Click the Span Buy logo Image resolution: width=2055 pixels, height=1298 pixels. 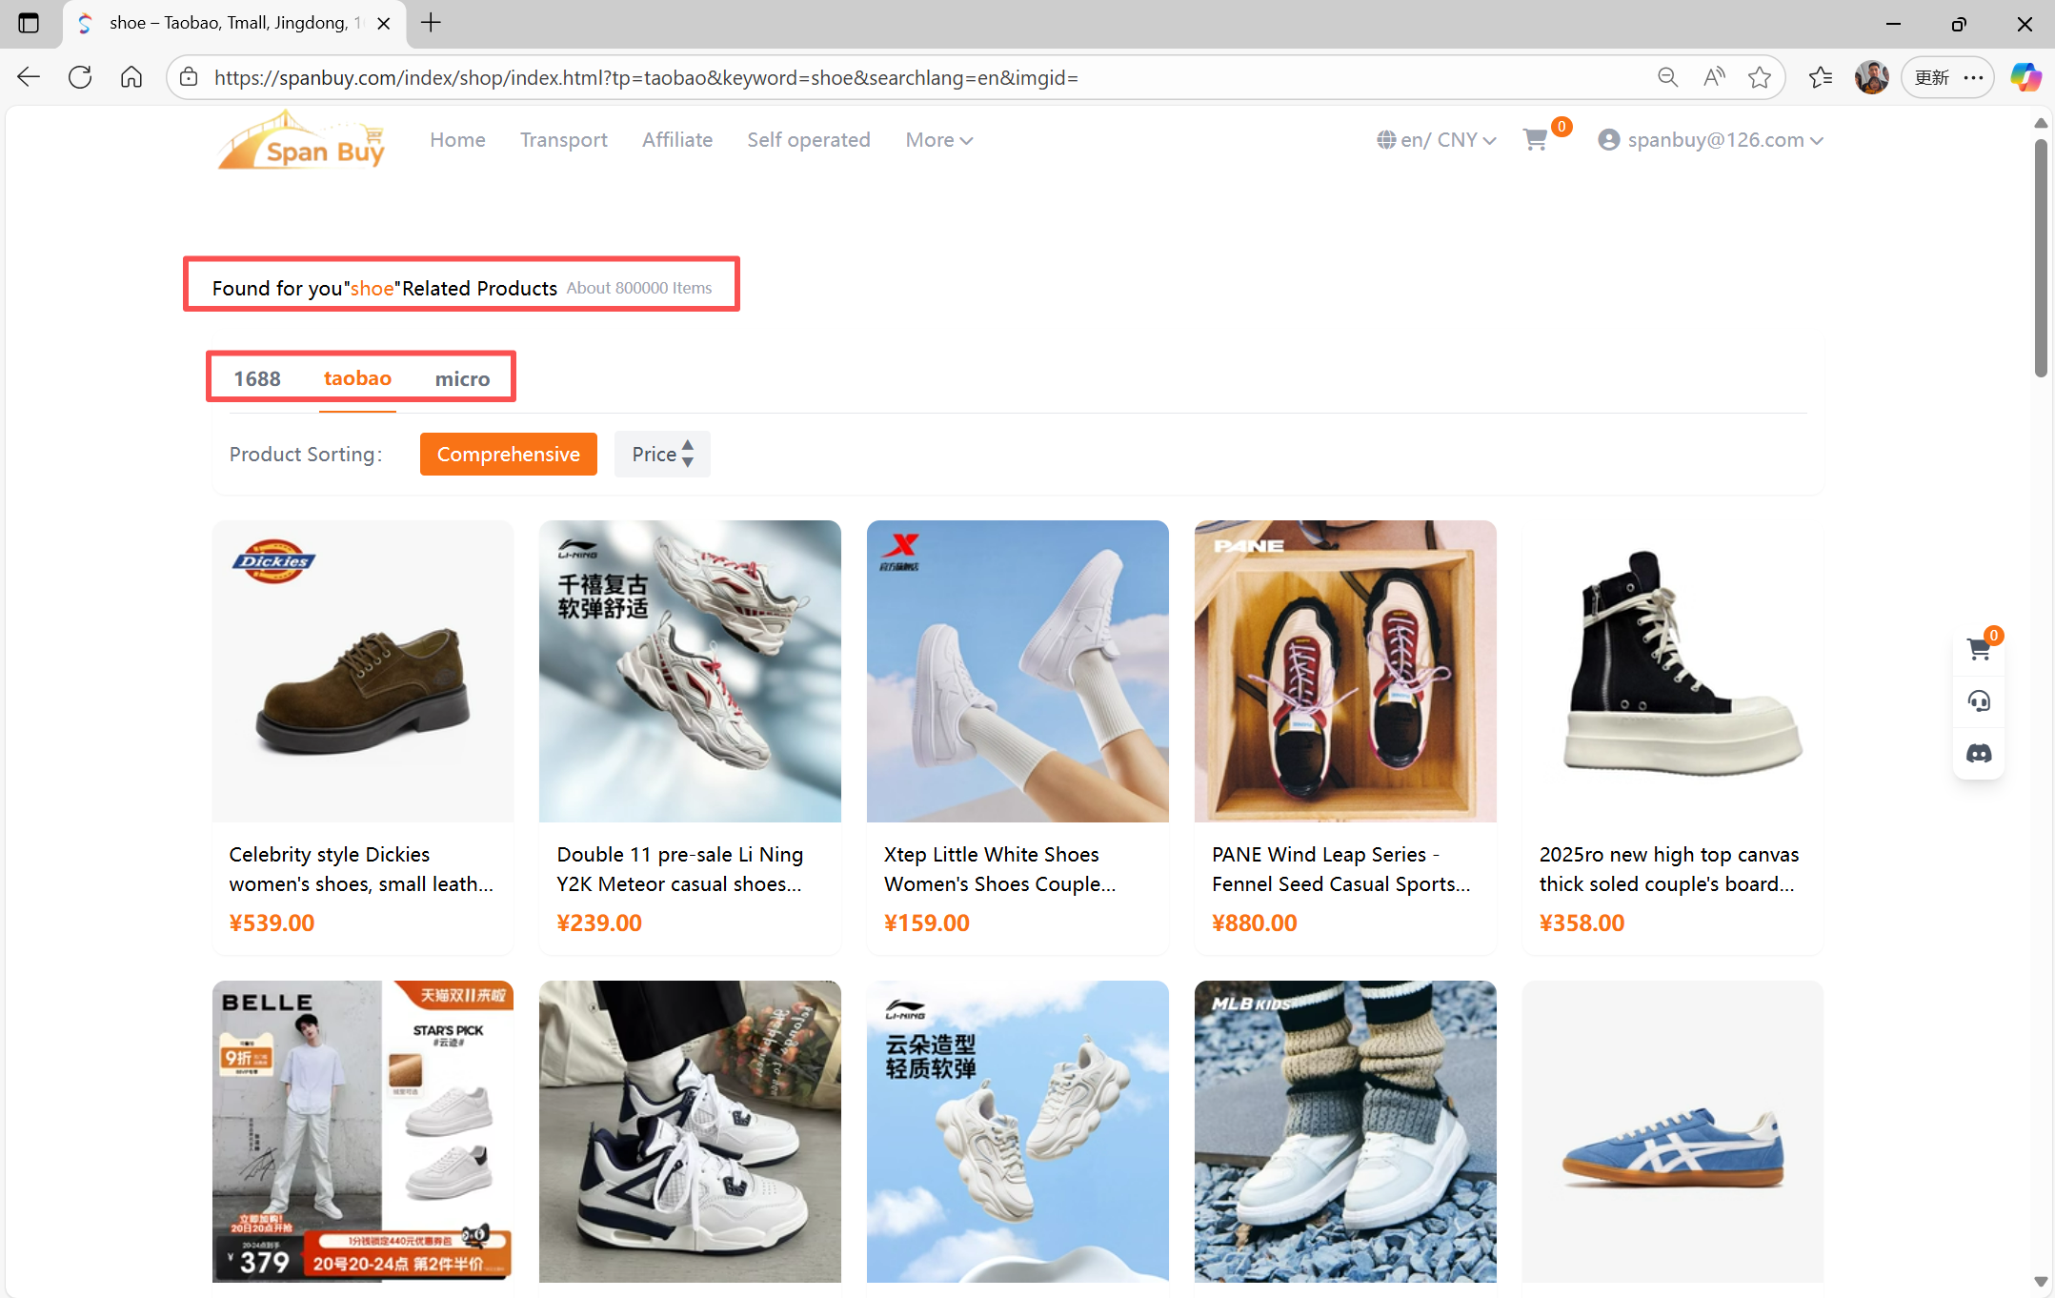[x=301, y=141]
